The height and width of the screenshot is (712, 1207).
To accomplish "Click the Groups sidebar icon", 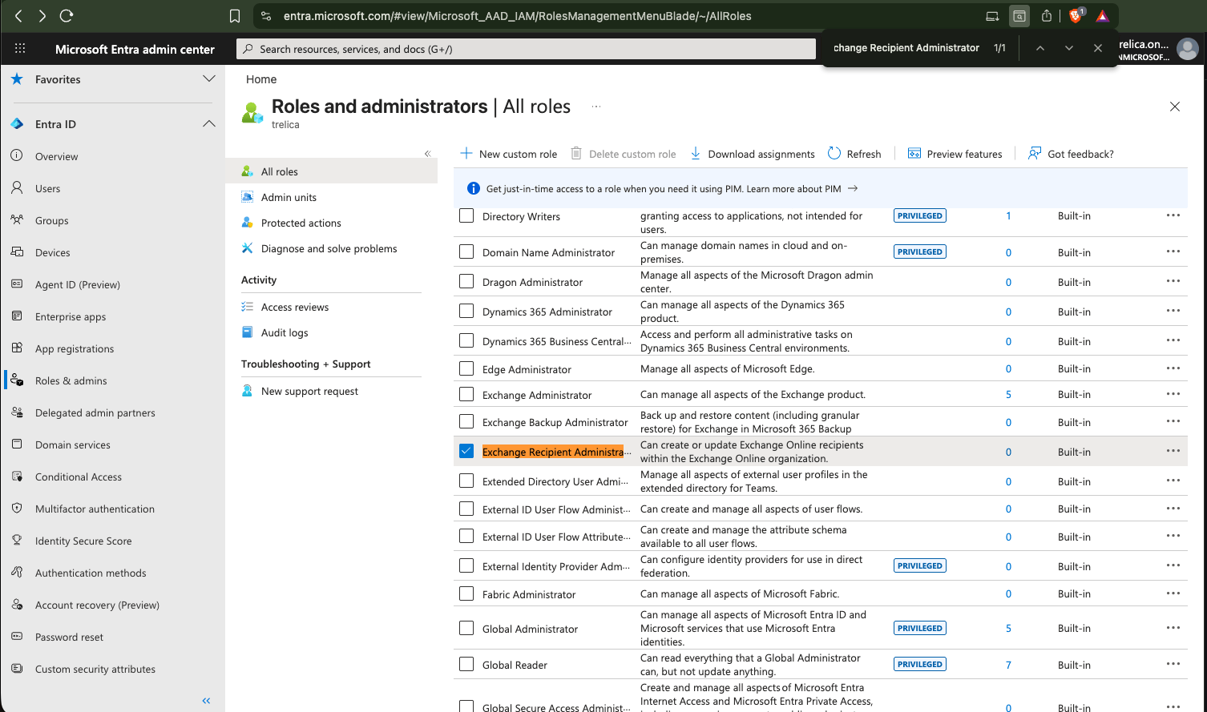I will [17, 219].
